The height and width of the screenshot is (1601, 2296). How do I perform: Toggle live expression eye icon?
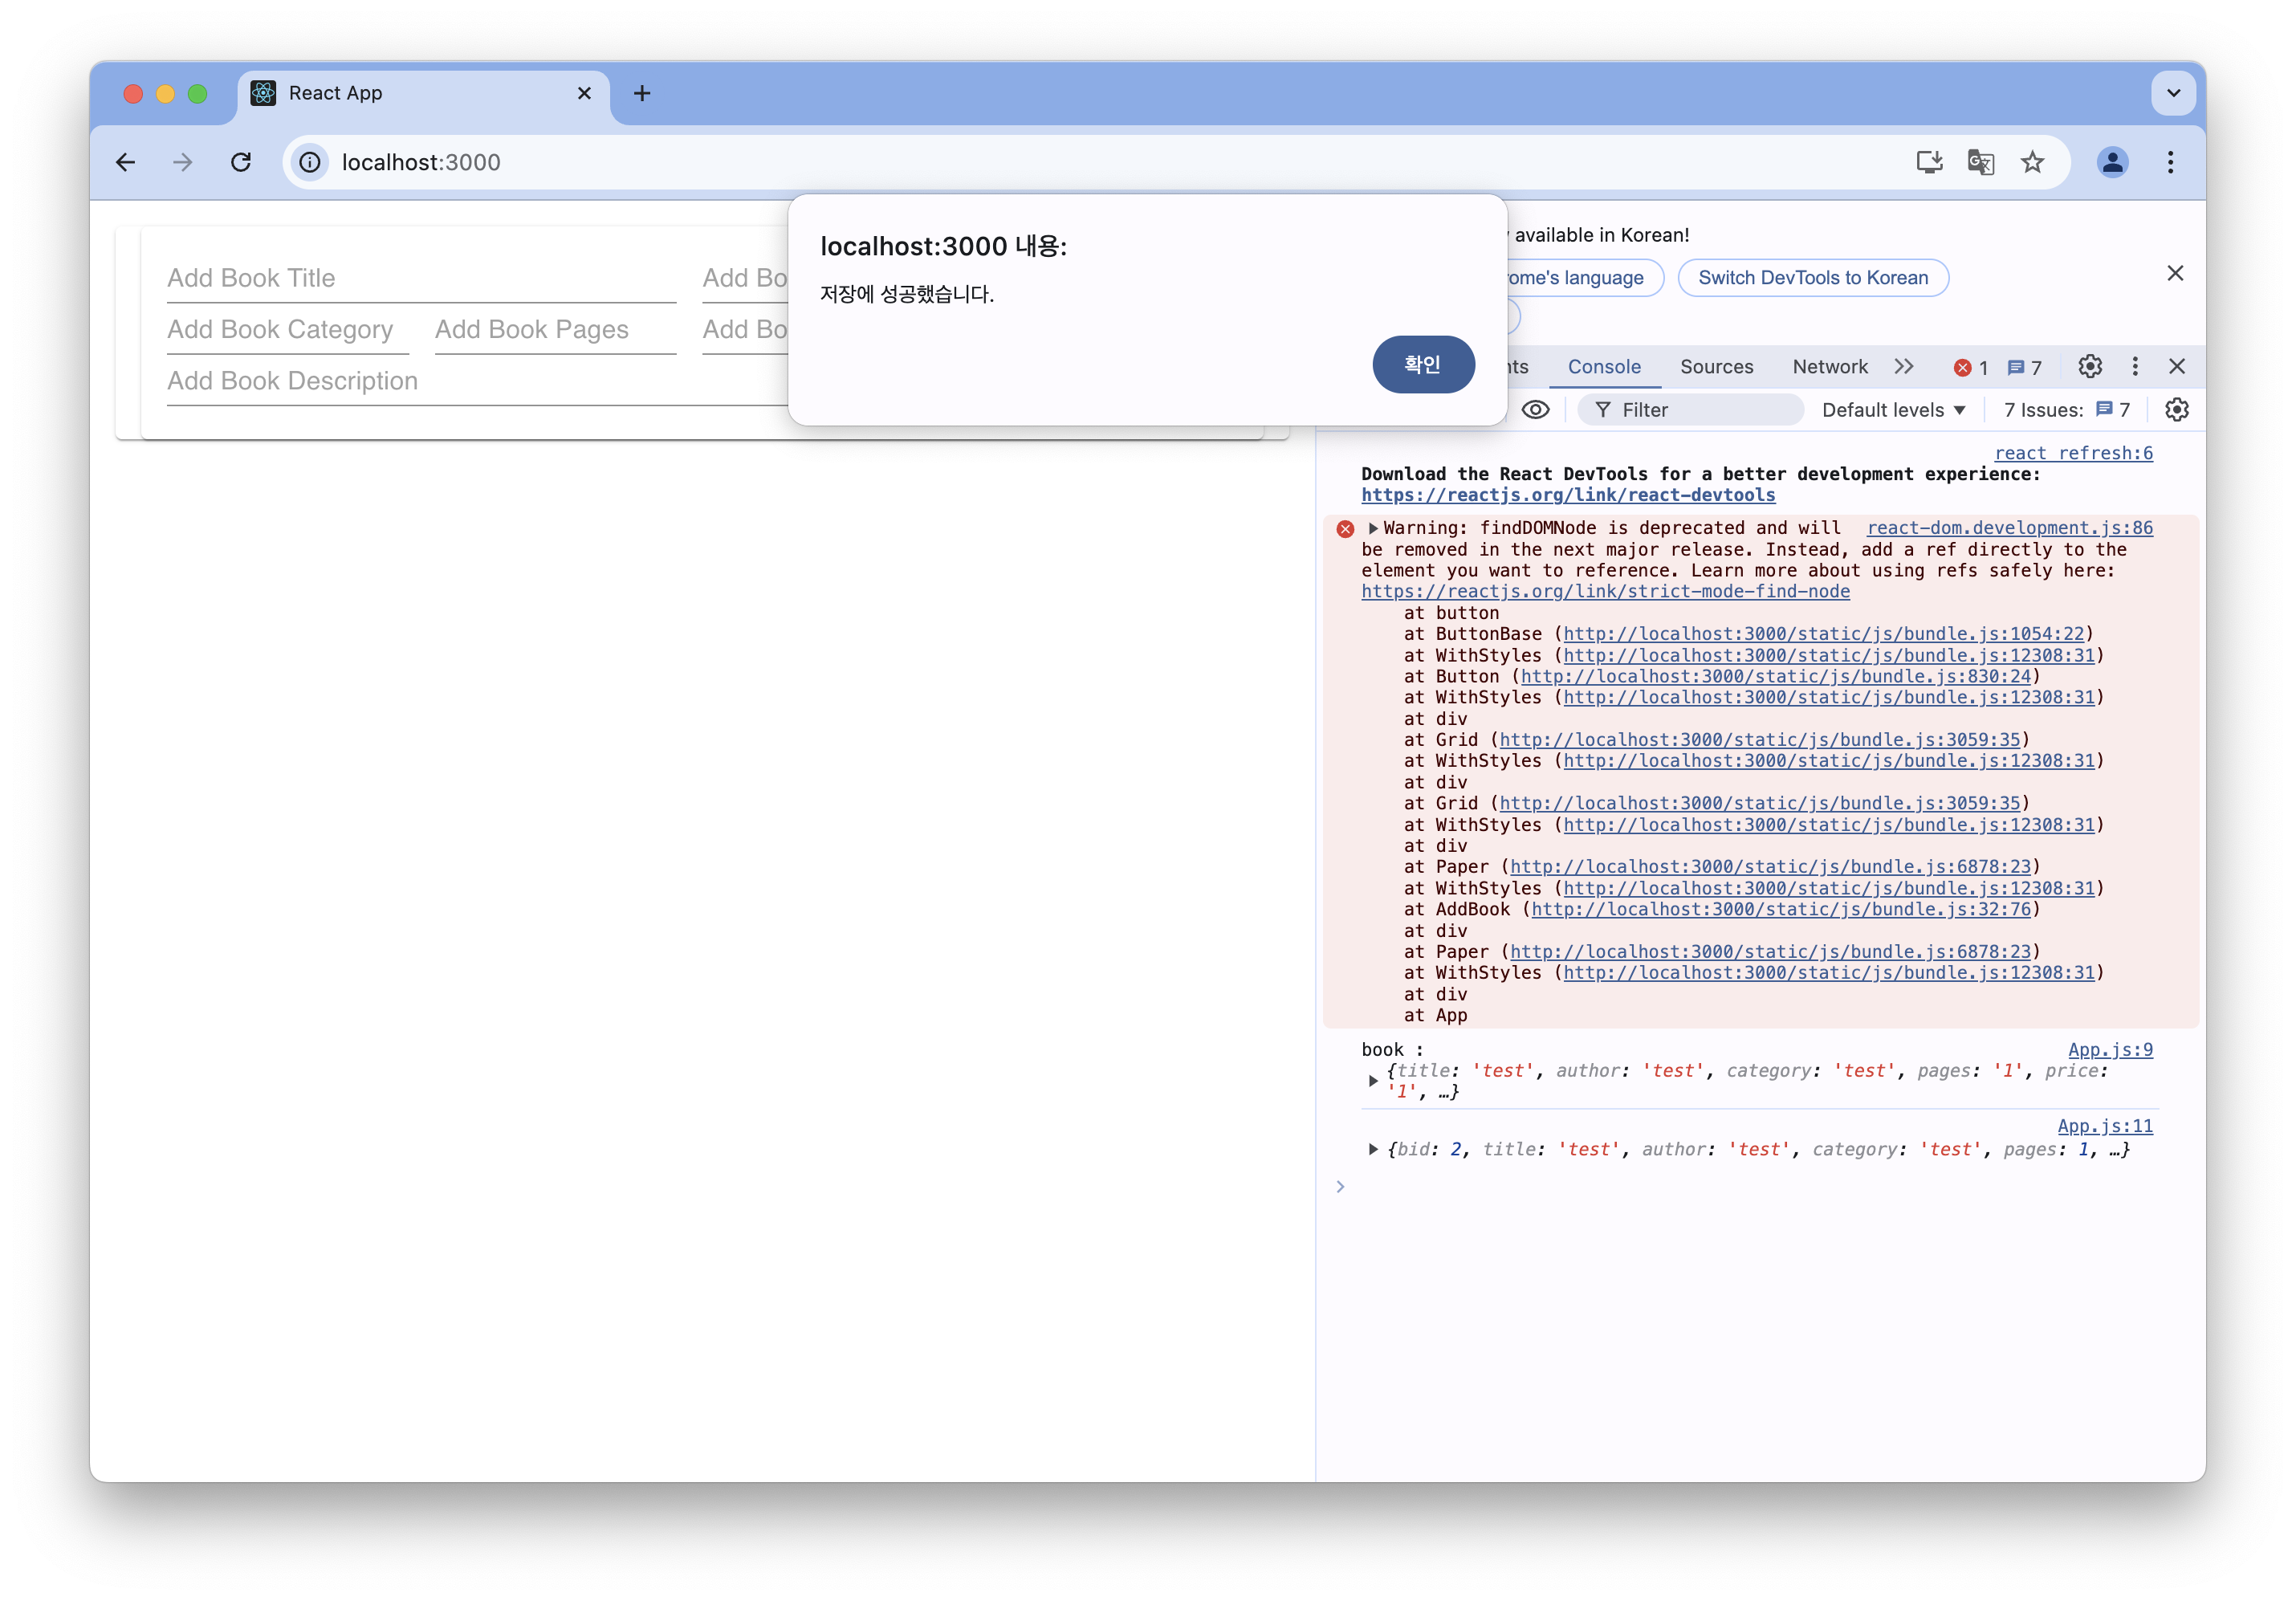pyautogui.click(x=1535, y=410)
